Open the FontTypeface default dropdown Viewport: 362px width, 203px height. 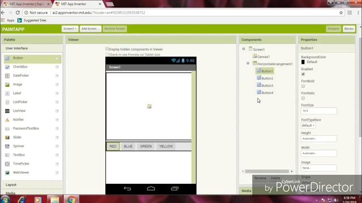[308, 125]
